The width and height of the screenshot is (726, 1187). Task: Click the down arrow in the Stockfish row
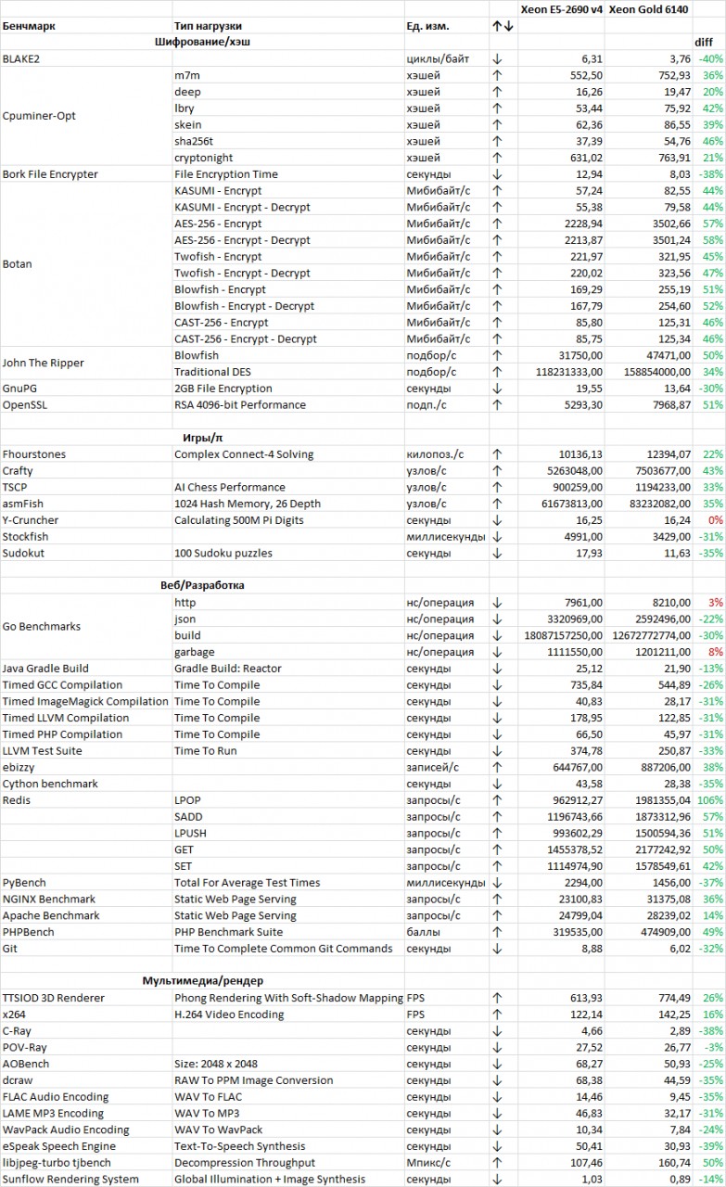[x=497, y=537]
